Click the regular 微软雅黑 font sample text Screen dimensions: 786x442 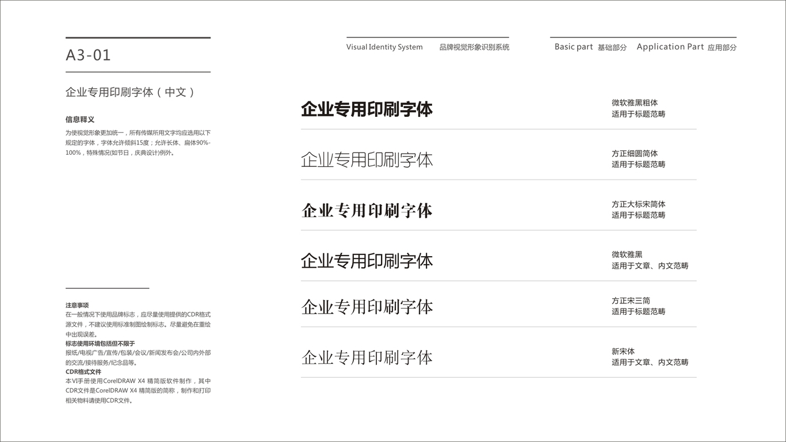[x=367, y=261]
